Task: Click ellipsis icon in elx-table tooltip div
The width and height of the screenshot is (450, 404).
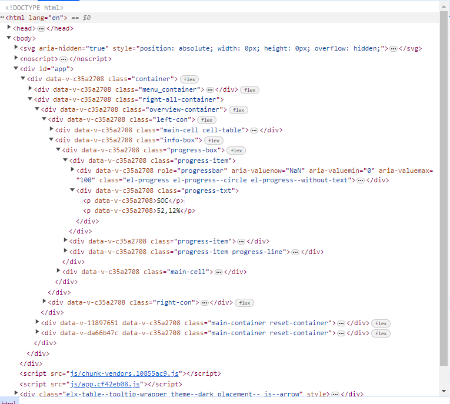Action: point(335,395)
